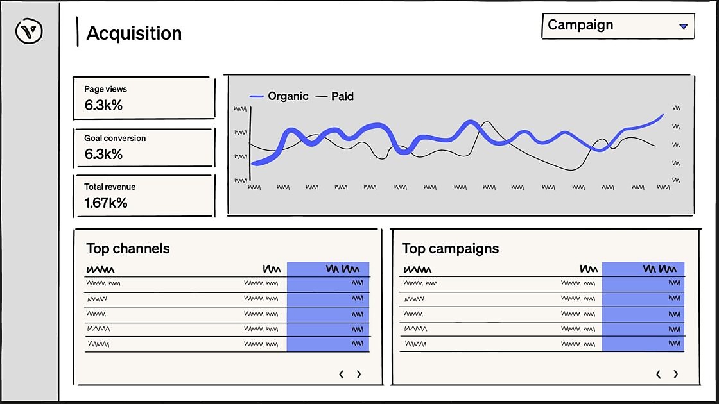This screenshot has height=404, width=719.
Task: Click the Acquisition page heading
Action: [134, 33]
